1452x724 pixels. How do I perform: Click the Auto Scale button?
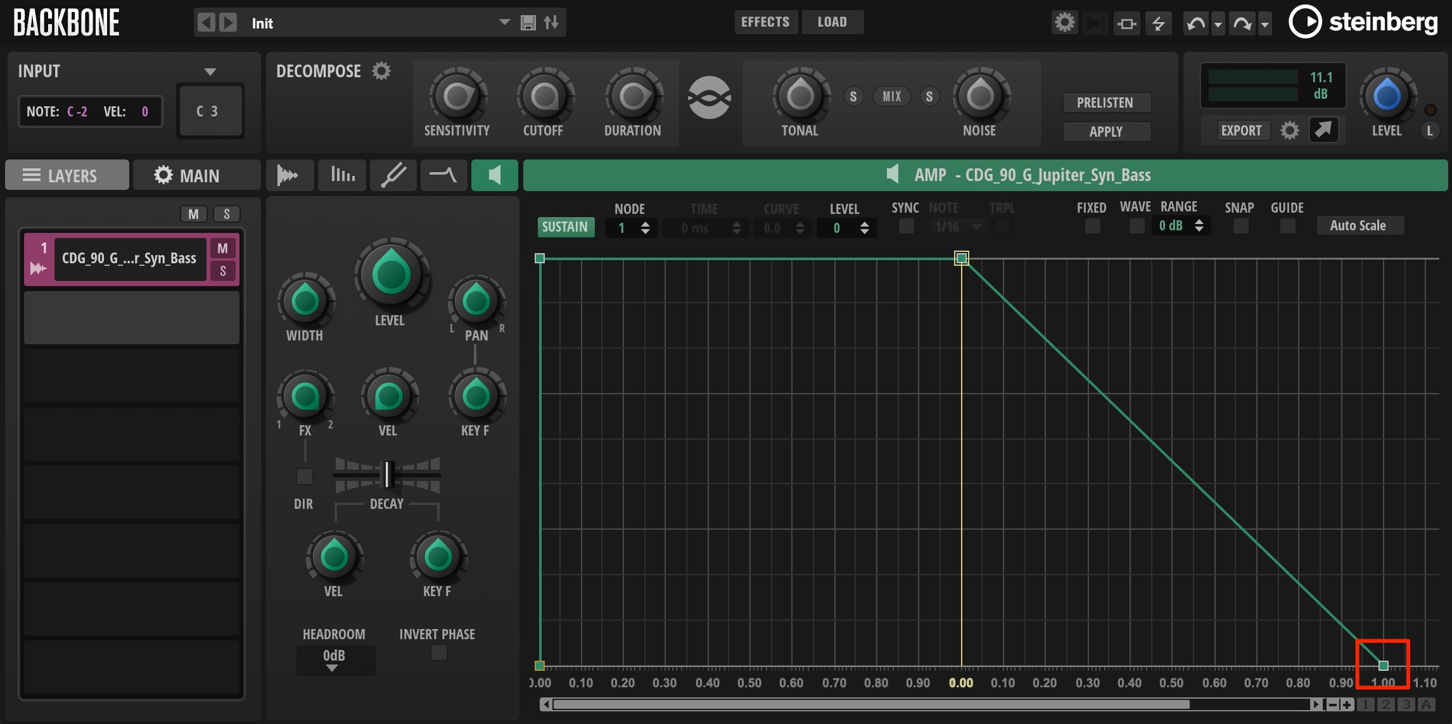[x=1360, y=226]
